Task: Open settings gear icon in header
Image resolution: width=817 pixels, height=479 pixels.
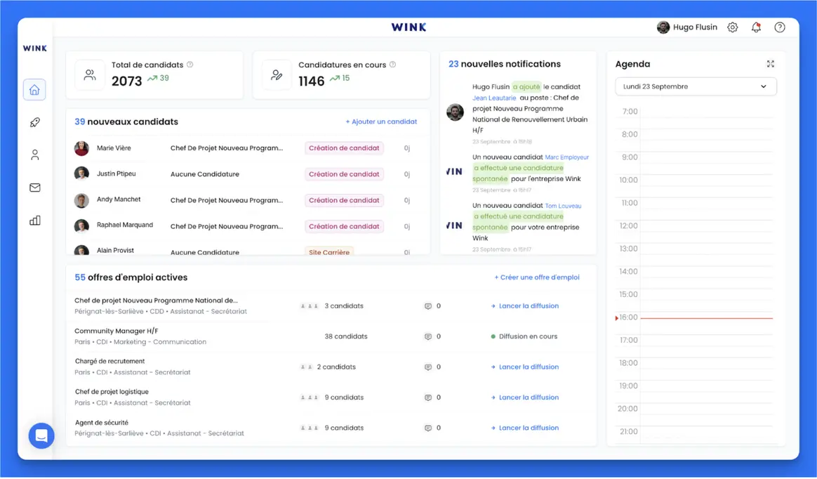Action: coord(732,27)
